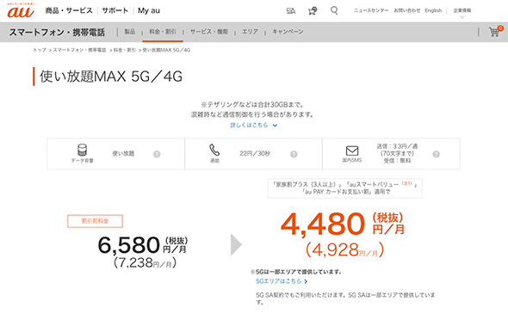Screen dimensions: 508x326
Task: Click スマートフォン・携帯電話 section title
Action: (x=57, y=32)
